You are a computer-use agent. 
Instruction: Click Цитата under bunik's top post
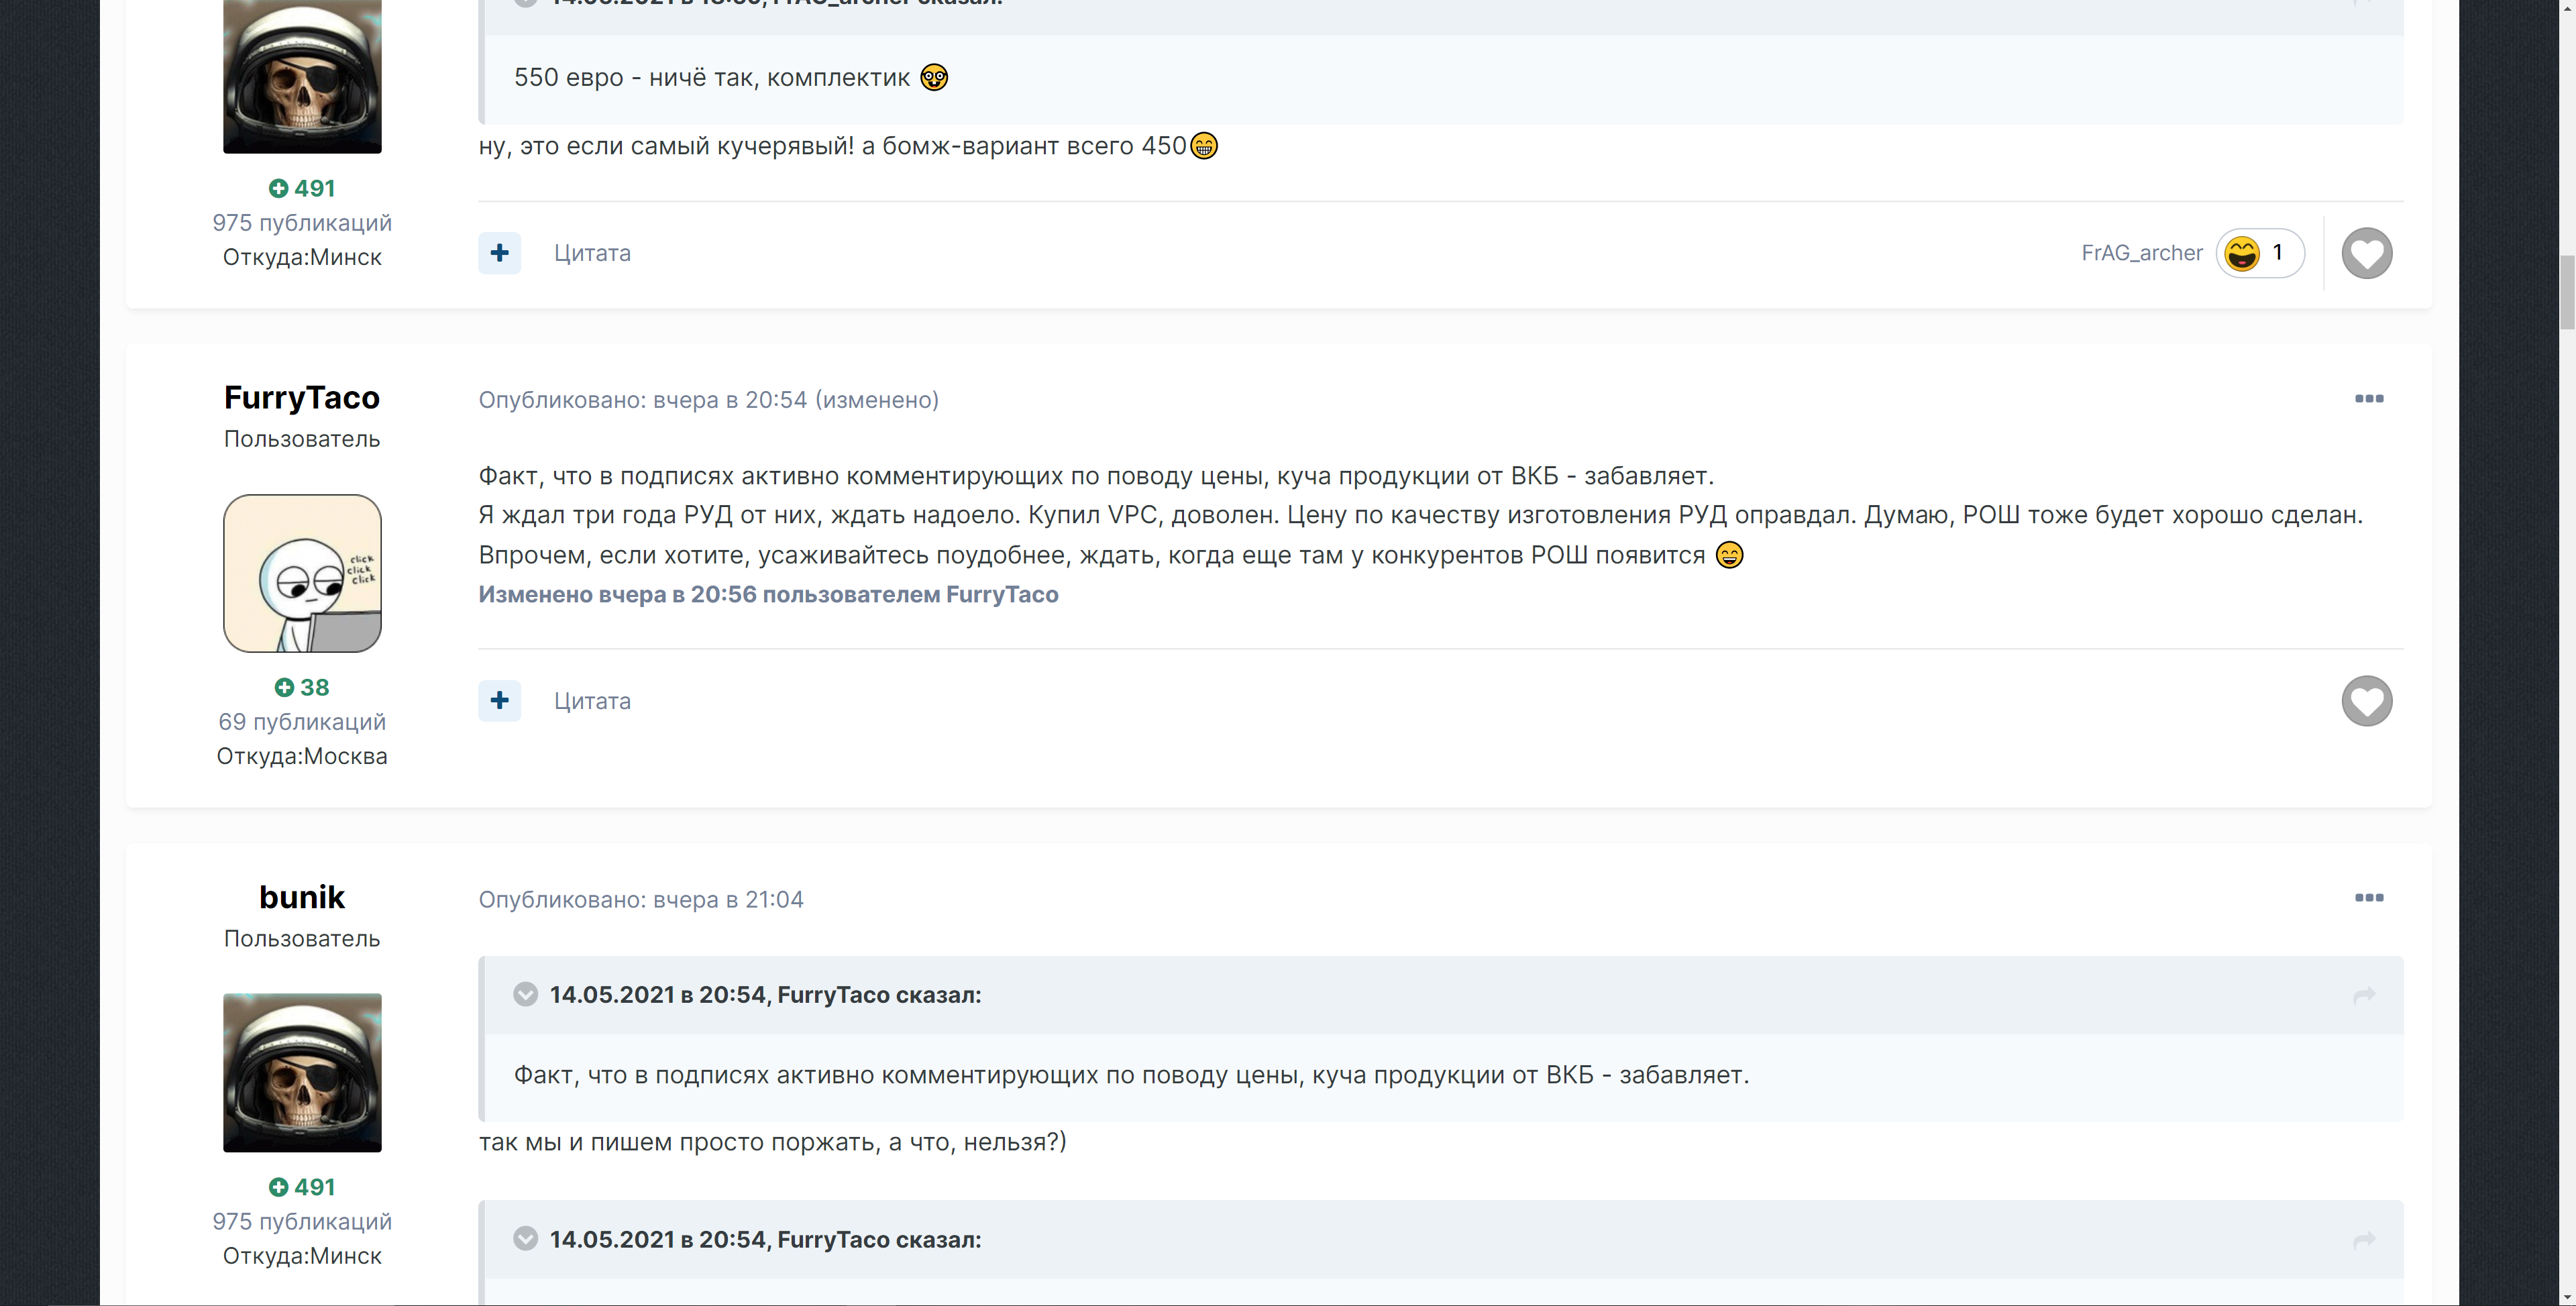592,253
